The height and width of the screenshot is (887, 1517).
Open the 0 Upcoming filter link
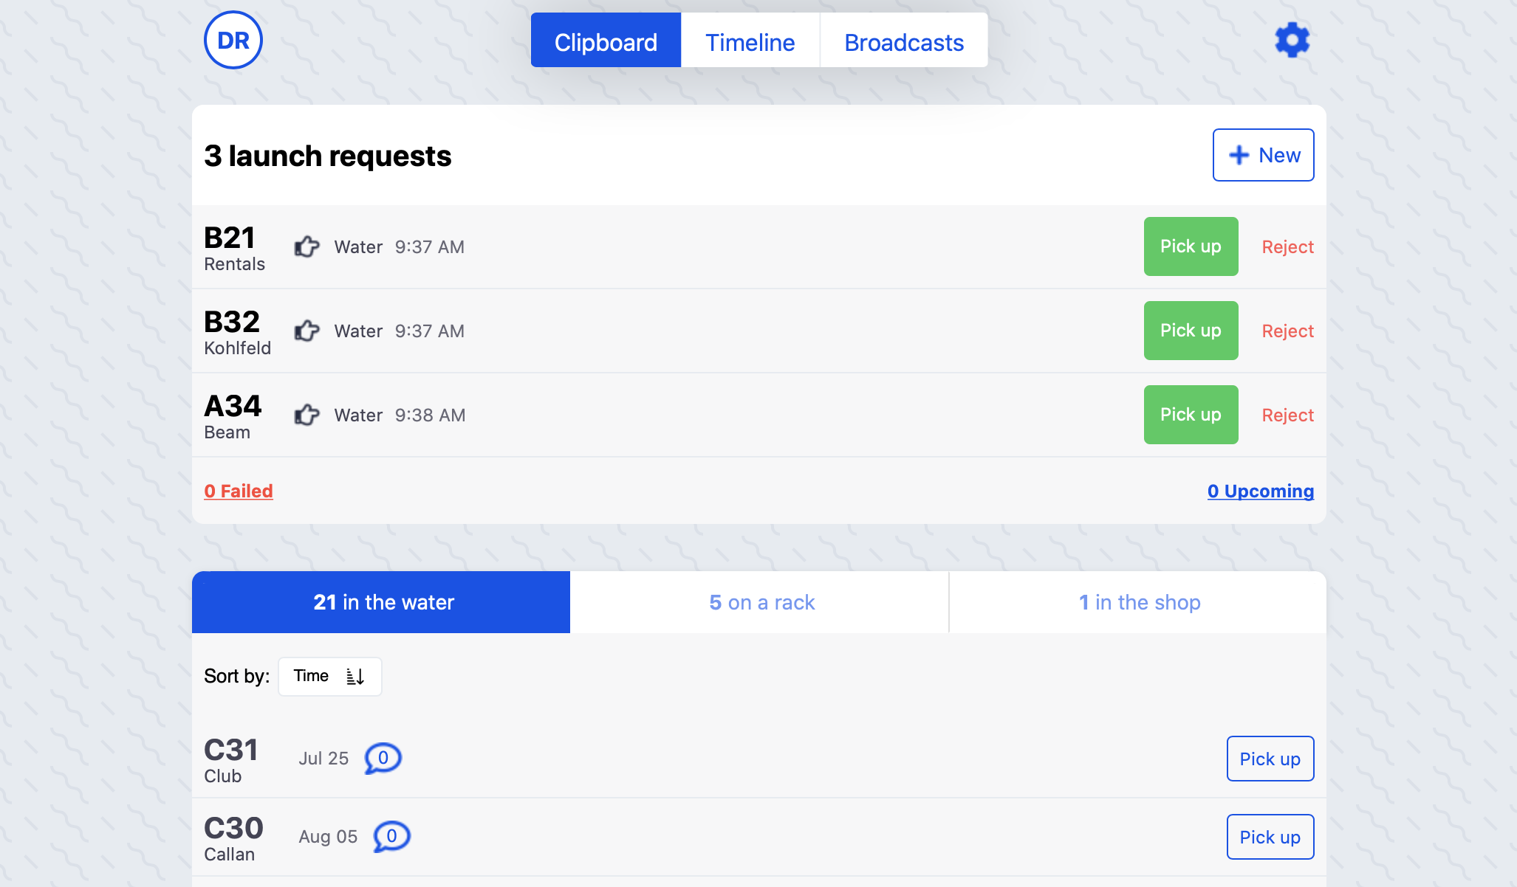tap(1260, 490)
